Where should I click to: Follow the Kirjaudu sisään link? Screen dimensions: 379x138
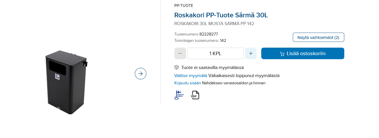pos(187,83)
